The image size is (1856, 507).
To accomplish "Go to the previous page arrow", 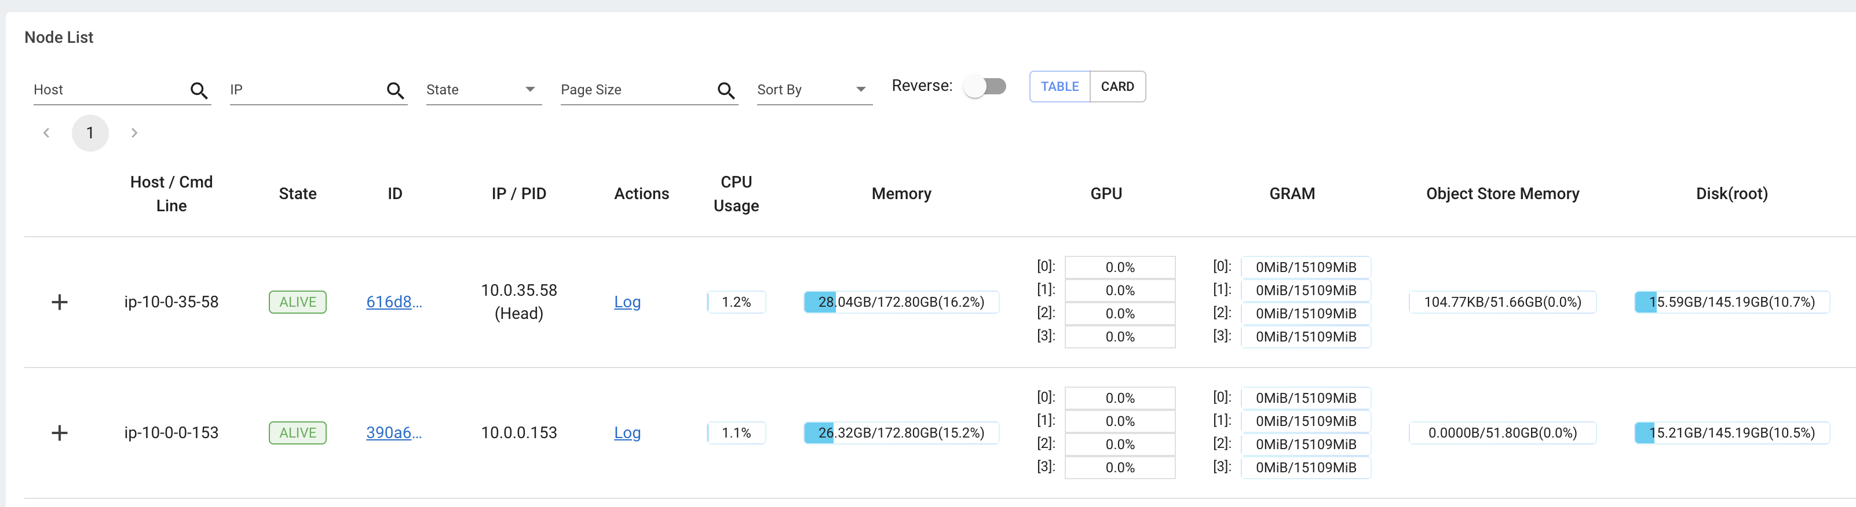I will (x=47, y=133).
